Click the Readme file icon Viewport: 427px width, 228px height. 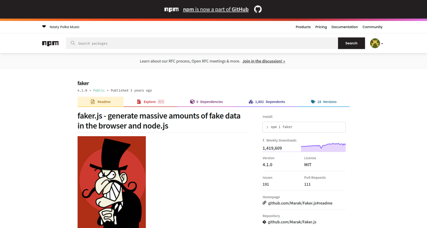pos(93,102)
